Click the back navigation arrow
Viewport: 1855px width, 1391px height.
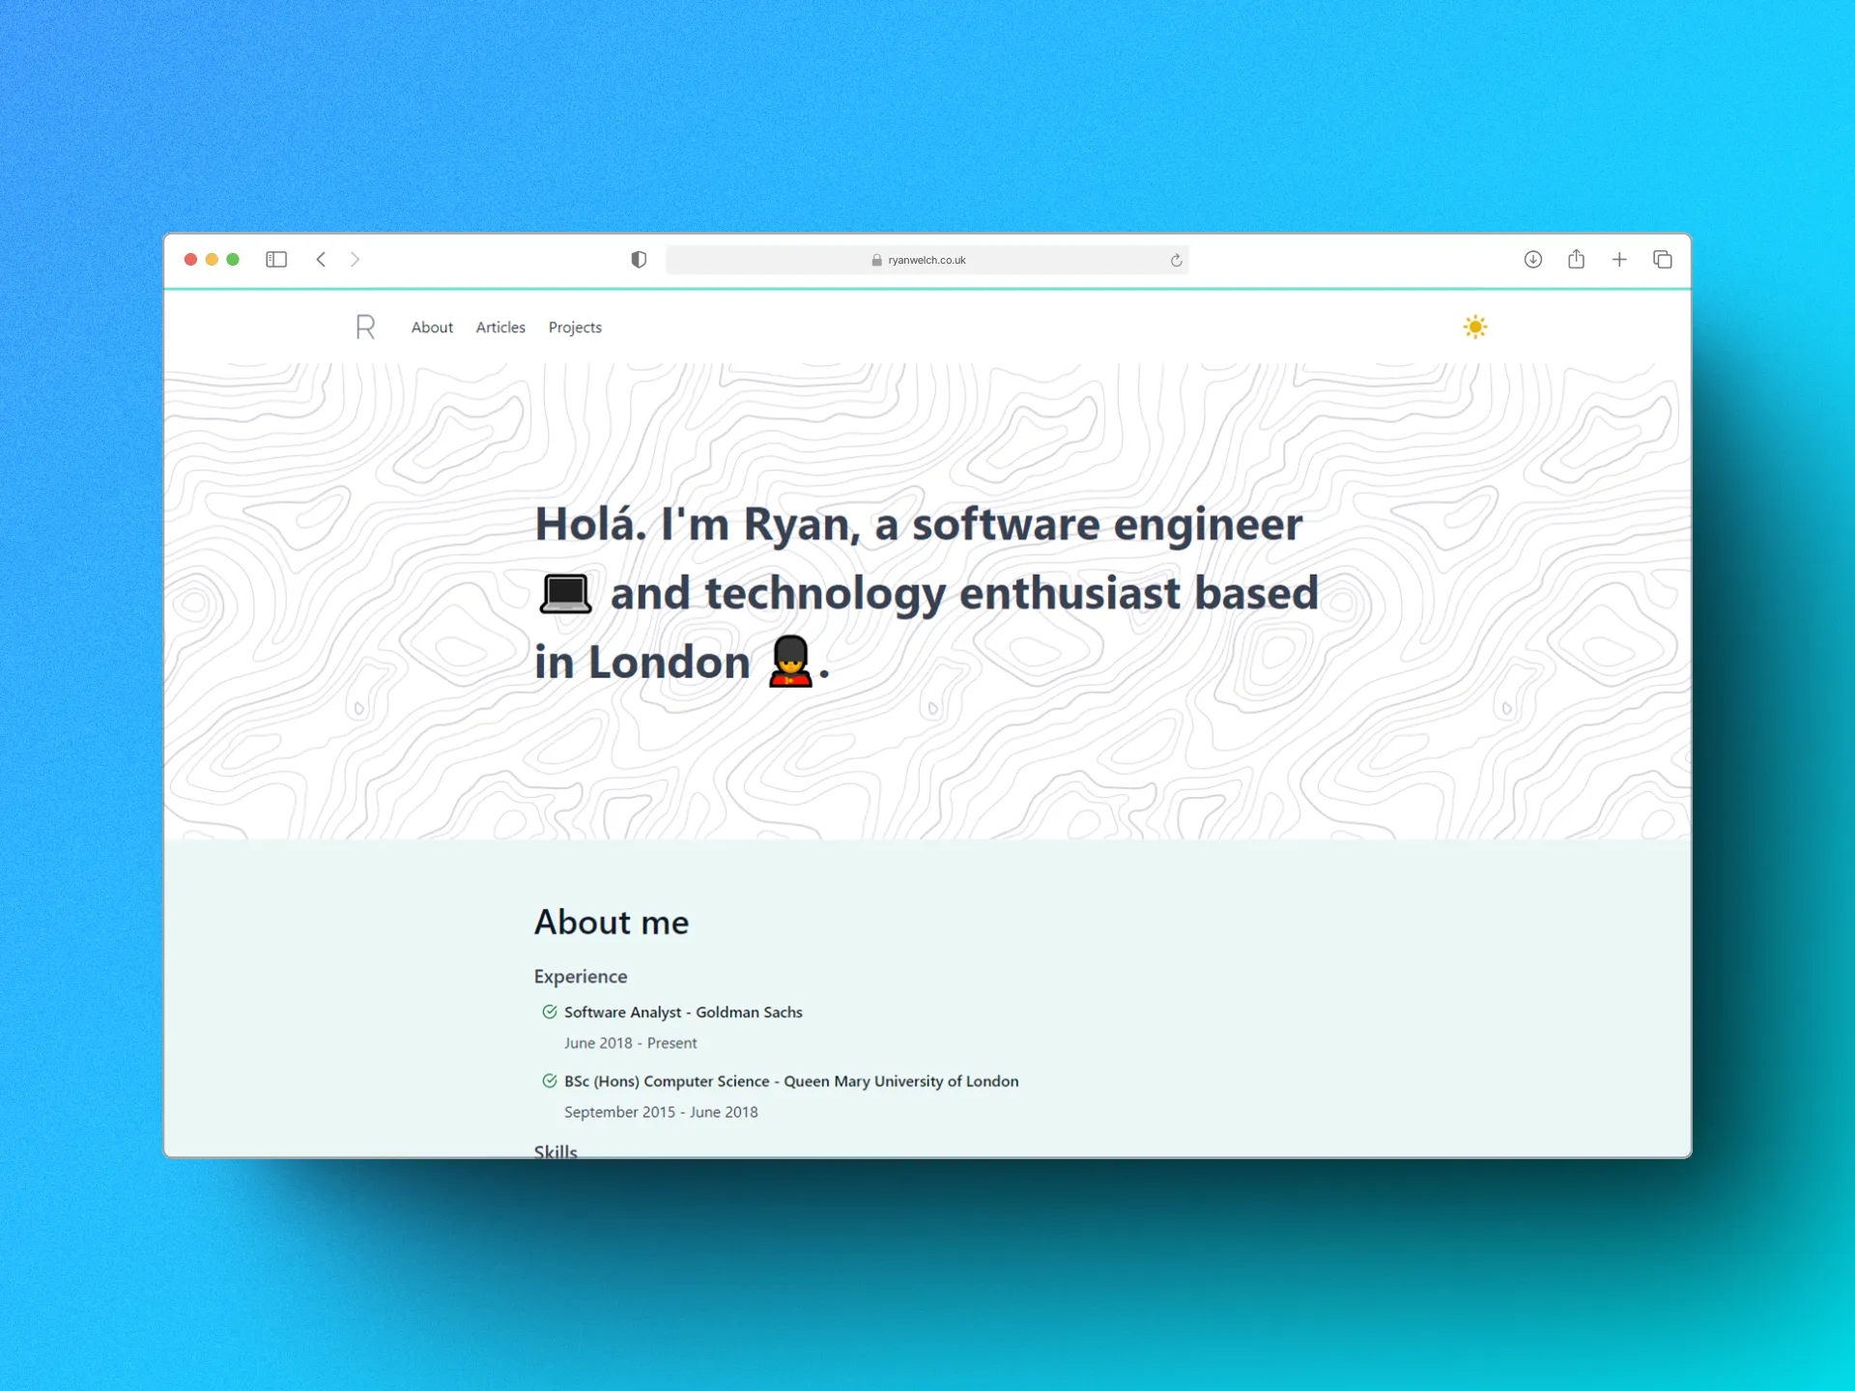click(321, 260)
